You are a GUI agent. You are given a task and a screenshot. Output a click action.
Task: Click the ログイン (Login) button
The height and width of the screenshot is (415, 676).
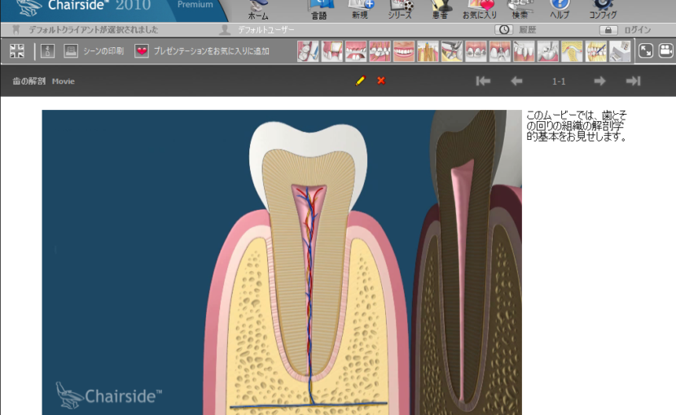coord(626,30)
